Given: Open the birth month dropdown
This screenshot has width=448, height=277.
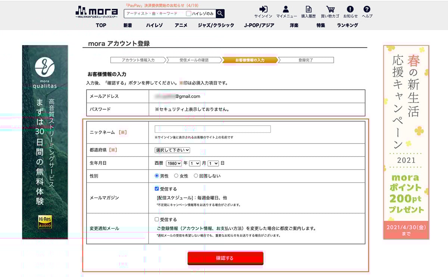Looking at the screenshot, I should [195, 163].
